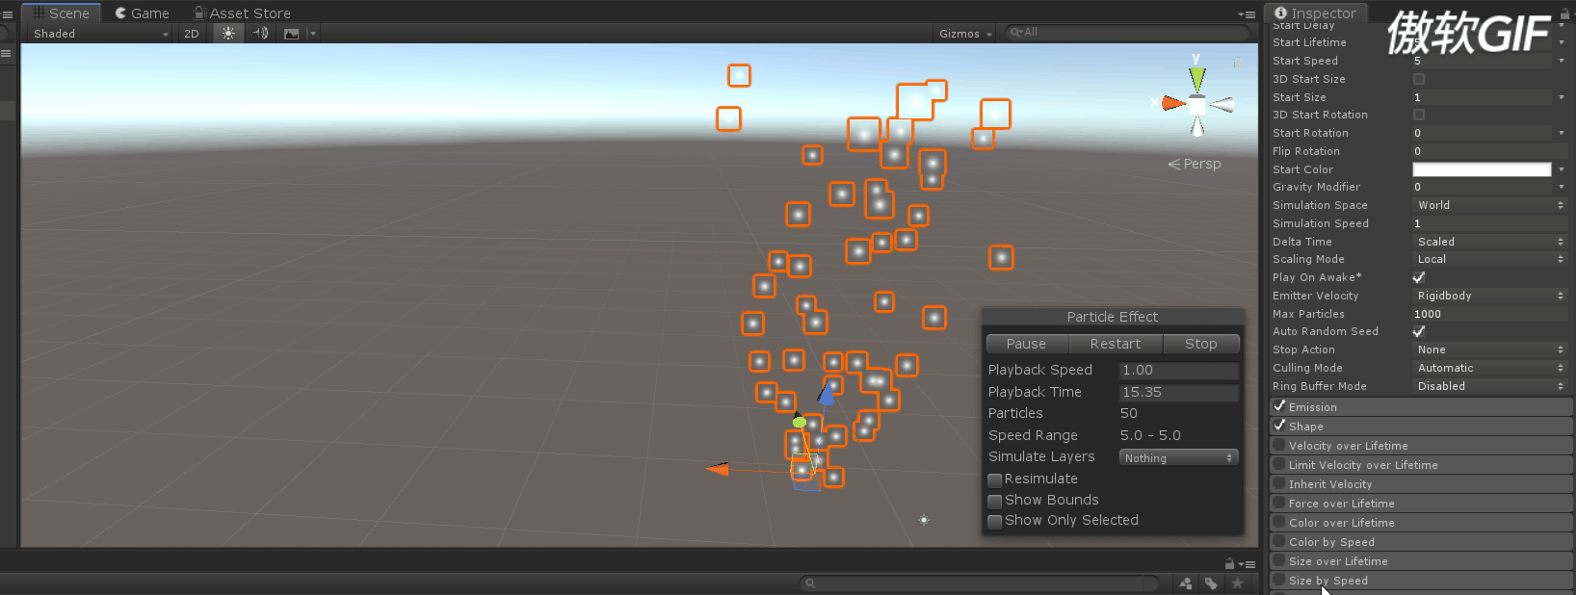This screenshot has width=1576, height=595.
Task: Disable the Emission module checkmark
Action: point(1279,406)
